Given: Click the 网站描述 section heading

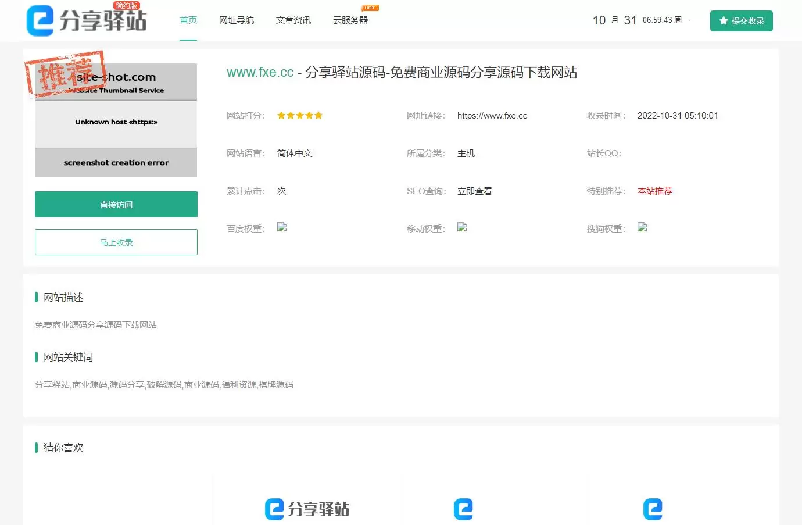Looking at the screenshot, I should (63, 297).
